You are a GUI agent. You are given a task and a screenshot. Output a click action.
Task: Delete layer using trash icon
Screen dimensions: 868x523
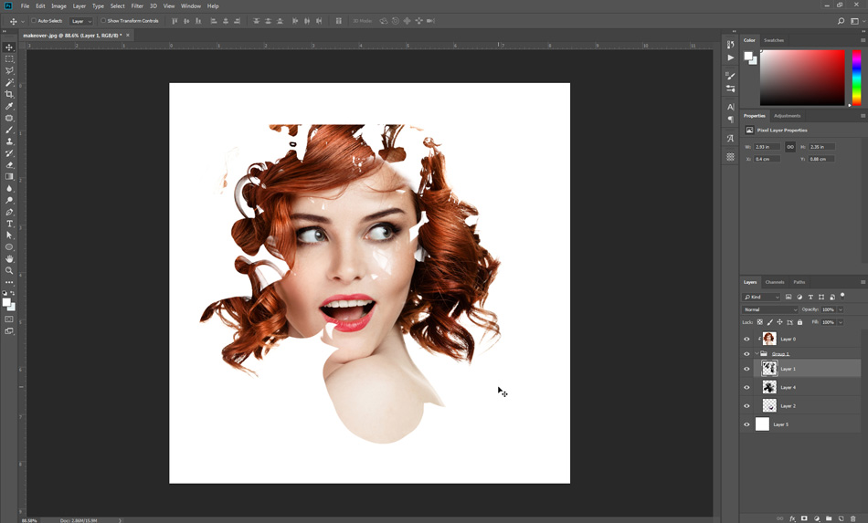click(x=853, y=518)
